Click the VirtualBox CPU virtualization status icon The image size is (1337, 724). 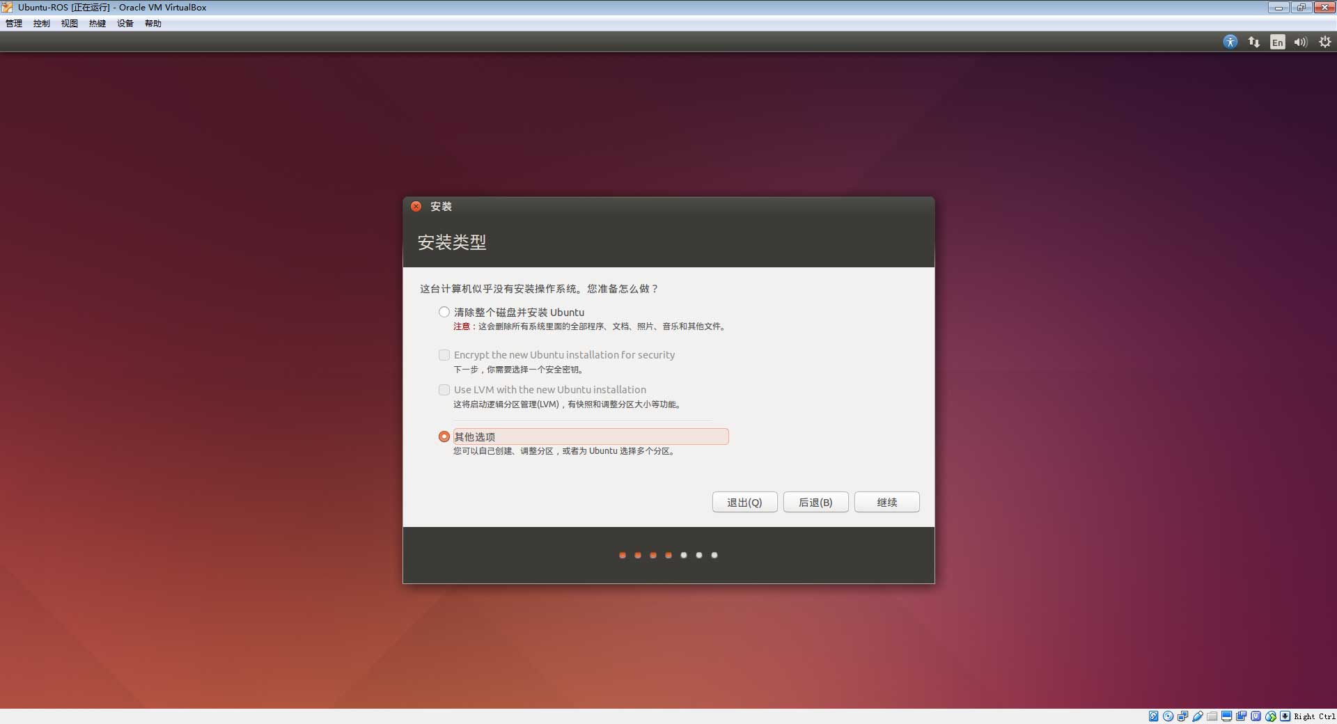[1256, 716]
